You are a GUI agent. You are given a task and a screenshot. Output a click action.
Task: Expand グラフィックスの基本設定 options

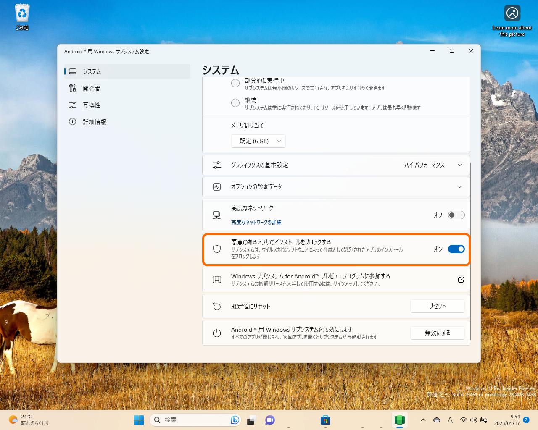point(460,165)
